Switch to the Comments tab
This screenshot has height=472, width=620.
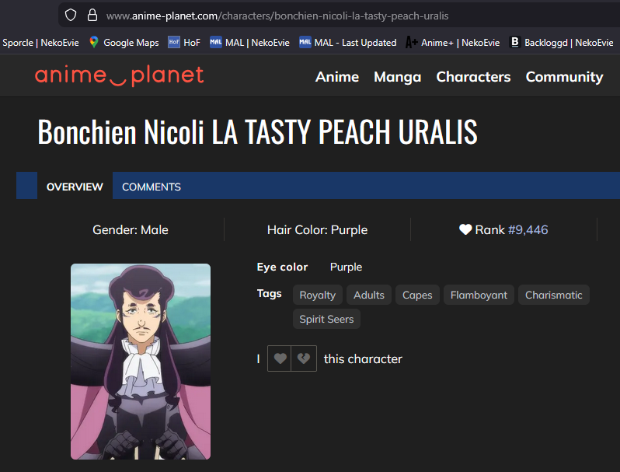[x=152, y=187]
